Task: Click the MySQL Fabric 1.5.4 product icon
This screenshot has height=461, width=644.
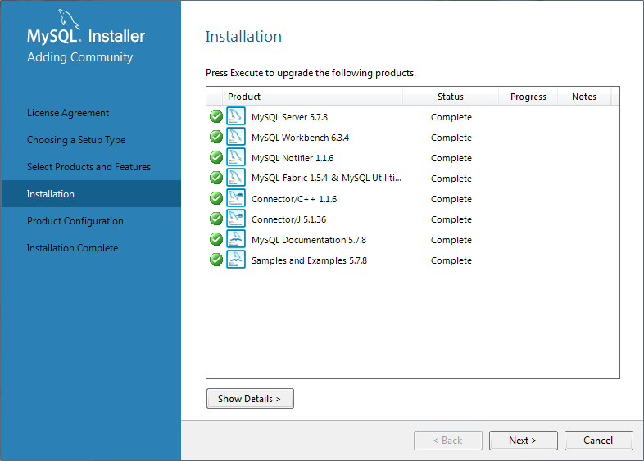Action: [236, 178]
